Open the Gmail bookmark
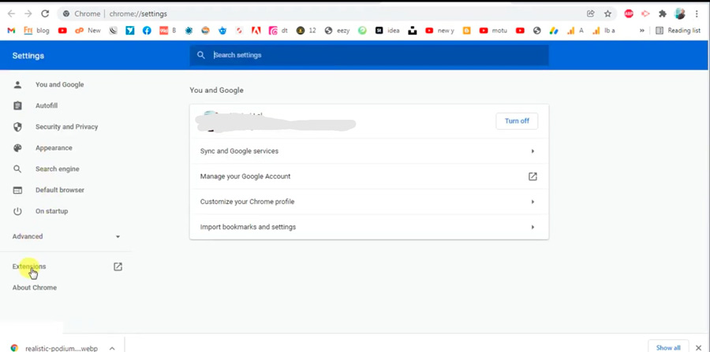Image resolution: width=710 pixels, height=352 pixels. [11, 31]
